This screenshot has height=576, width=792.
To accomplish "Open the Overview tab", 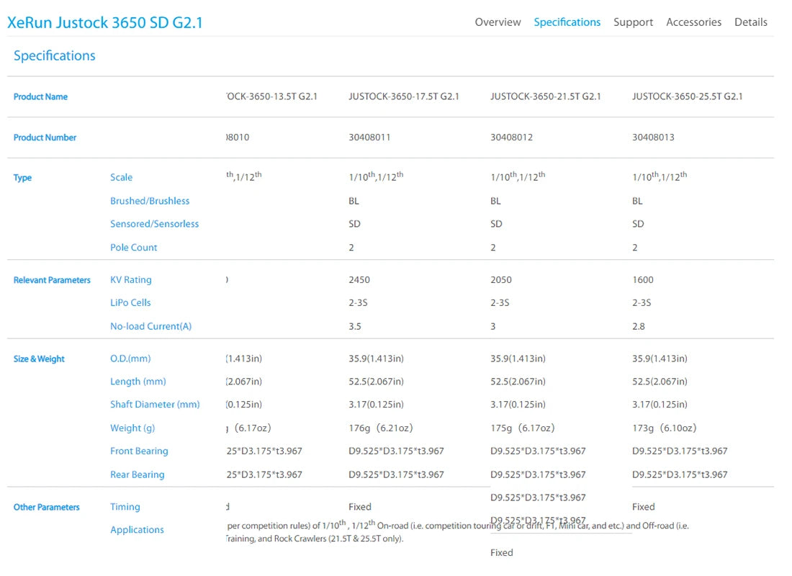I will (498, 22).
